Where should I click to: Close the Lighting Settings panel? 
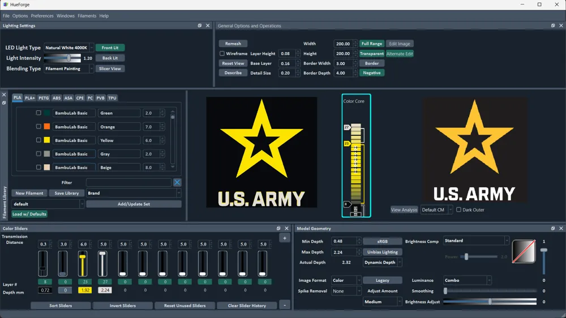(x=208, y=25)
